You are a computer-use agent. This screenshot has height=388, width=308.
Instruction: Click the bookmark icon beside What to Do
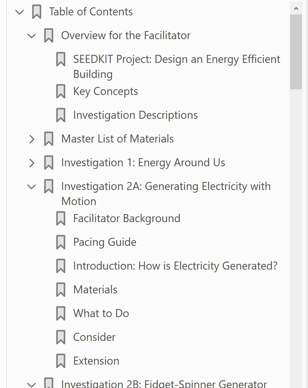click(x=61, y=314)
